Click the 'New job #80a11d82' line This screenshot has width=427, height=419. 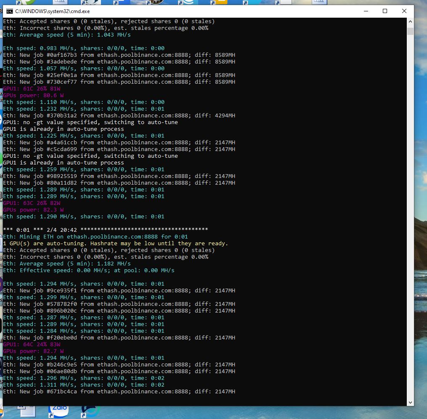pyautogui.click(x=119, y=183)
